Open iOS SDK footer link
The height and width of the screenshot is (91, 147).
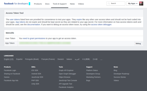35,70
